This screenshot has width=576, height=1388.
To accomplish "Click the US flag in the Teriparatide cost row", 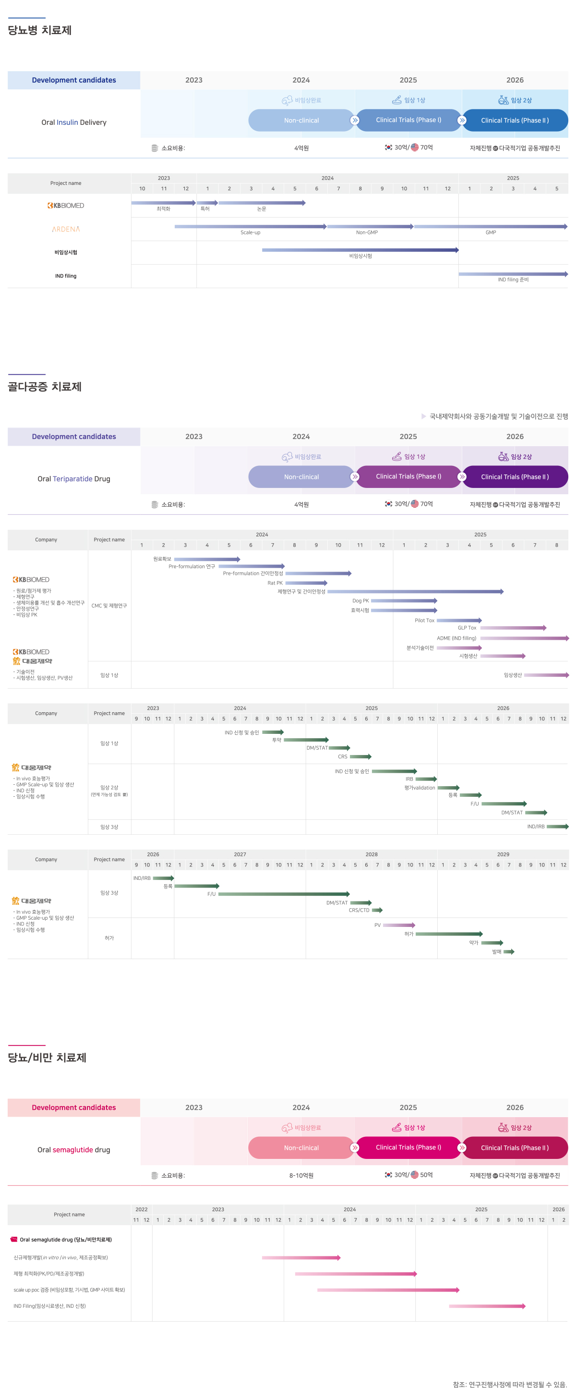I will click(x=415, y=504).
